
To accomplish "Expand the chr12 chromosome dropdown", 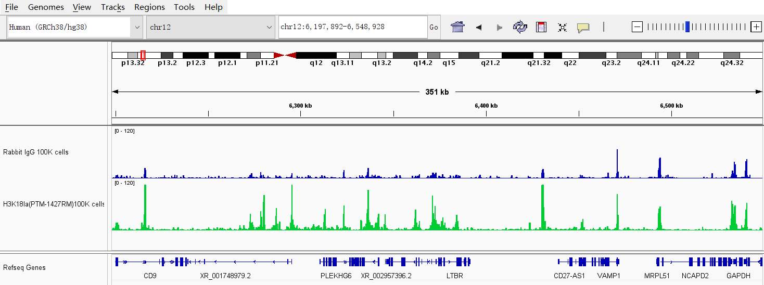I will pos(211,27).
